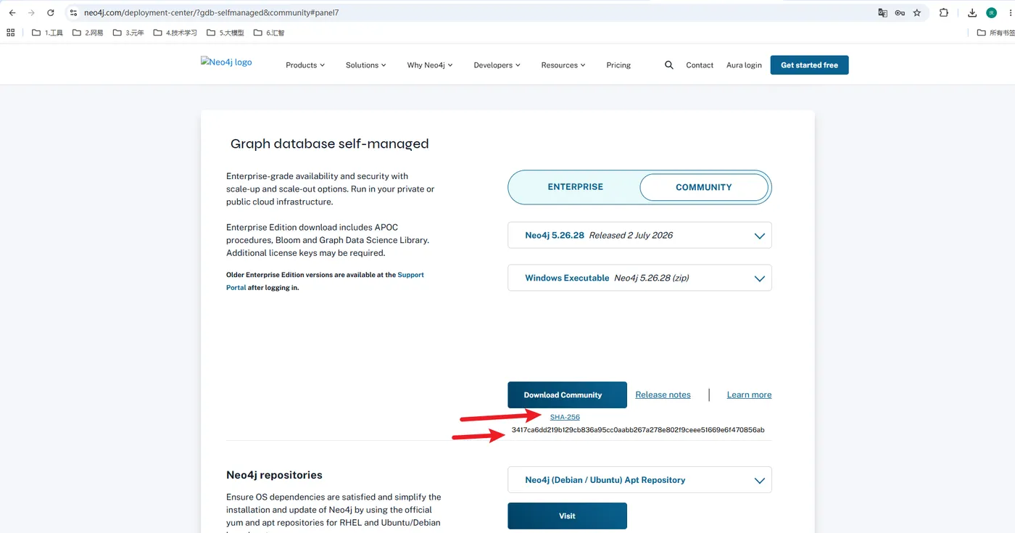Viewport: 1015px width, 533px height.
Task: Bookmark this page with the star
Action: point(917,13)
